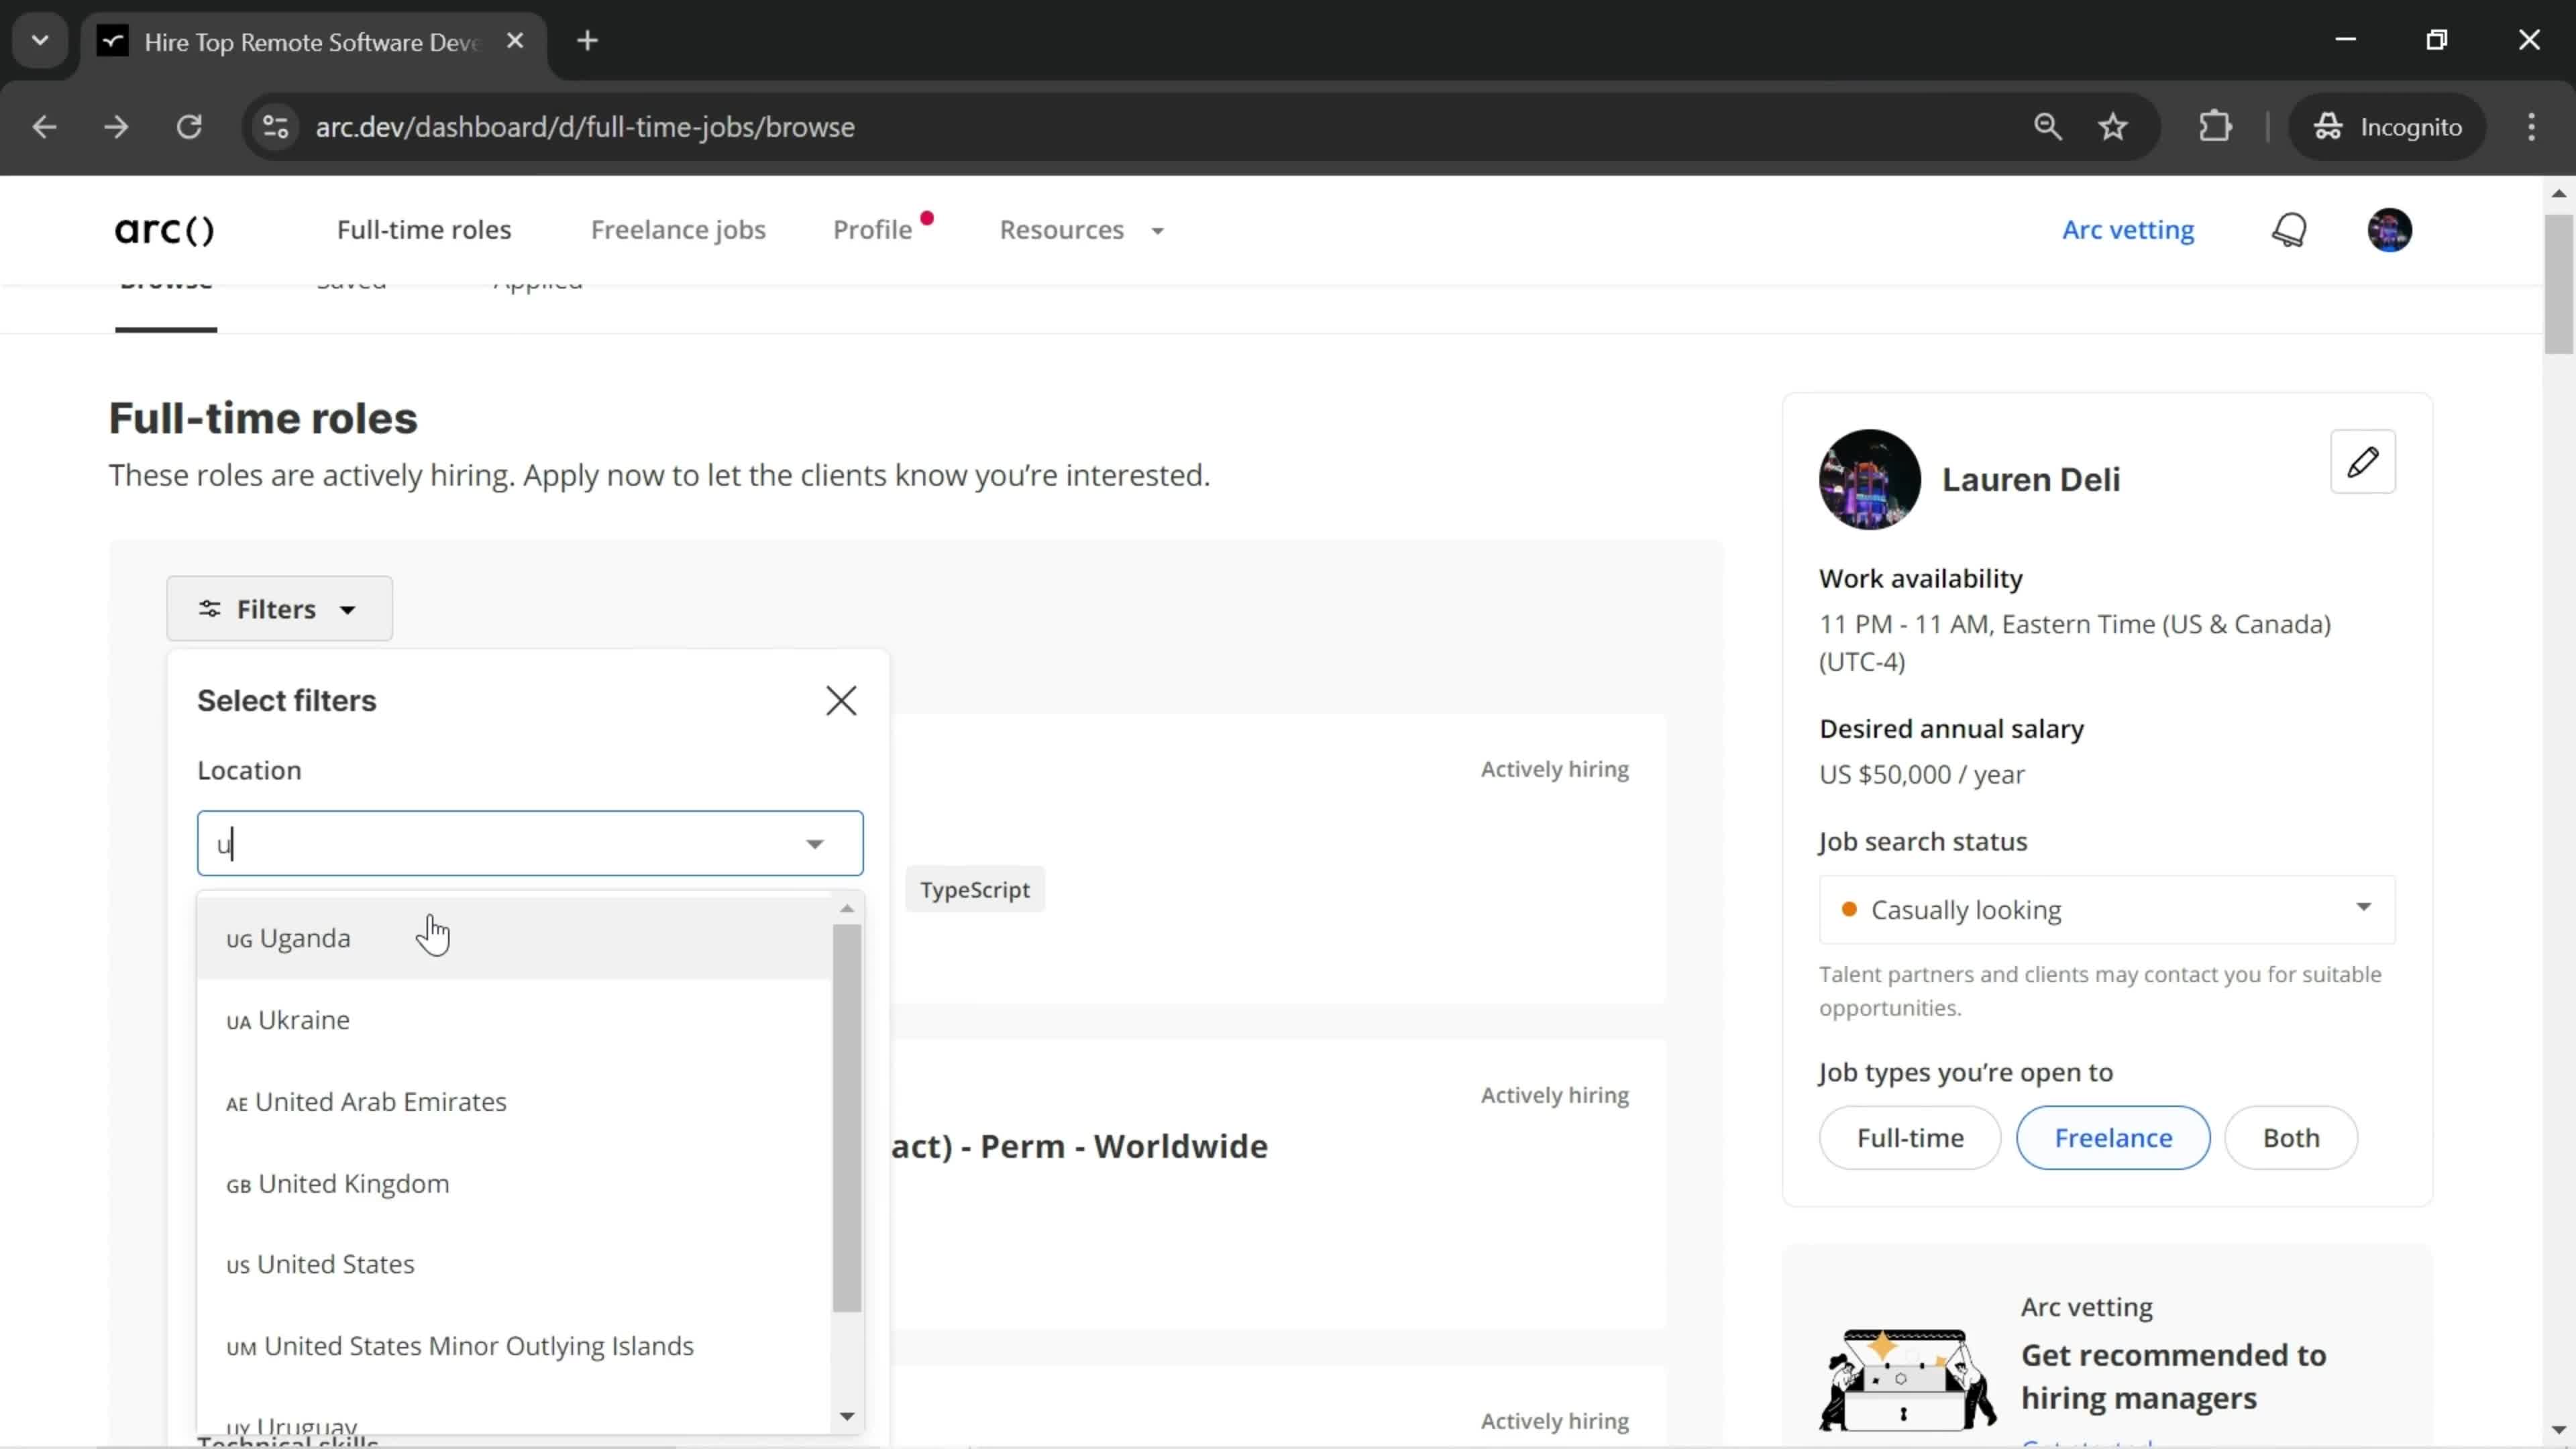Open the notifications bell
2576x1449 pixels.
[2289, 230]
